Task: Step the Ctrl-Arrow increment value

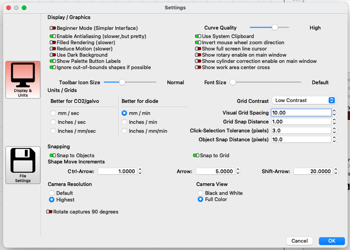Action: [x=140, y=171]
